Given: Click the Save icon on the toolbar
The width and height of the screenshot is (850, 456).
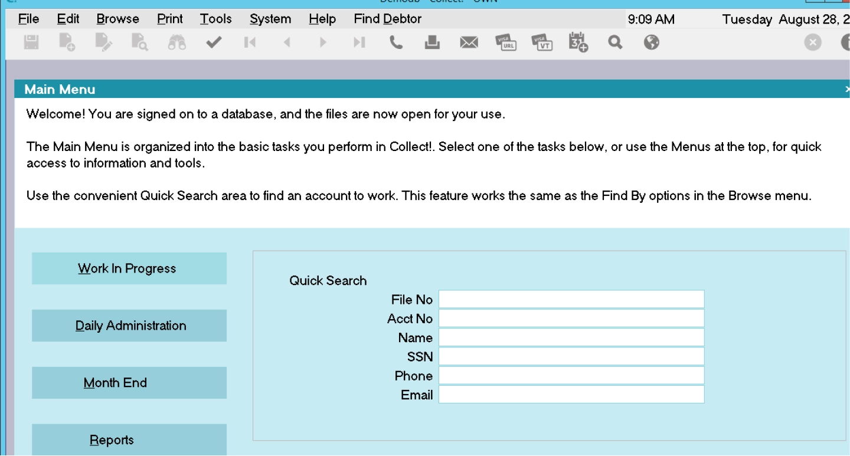Looking at the screenshot, I should [31, 42].
